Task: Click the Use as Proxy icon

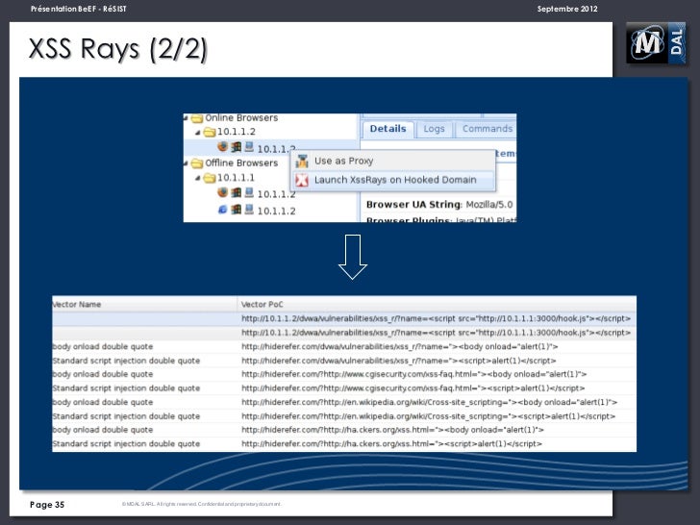Action: [302, 162]
